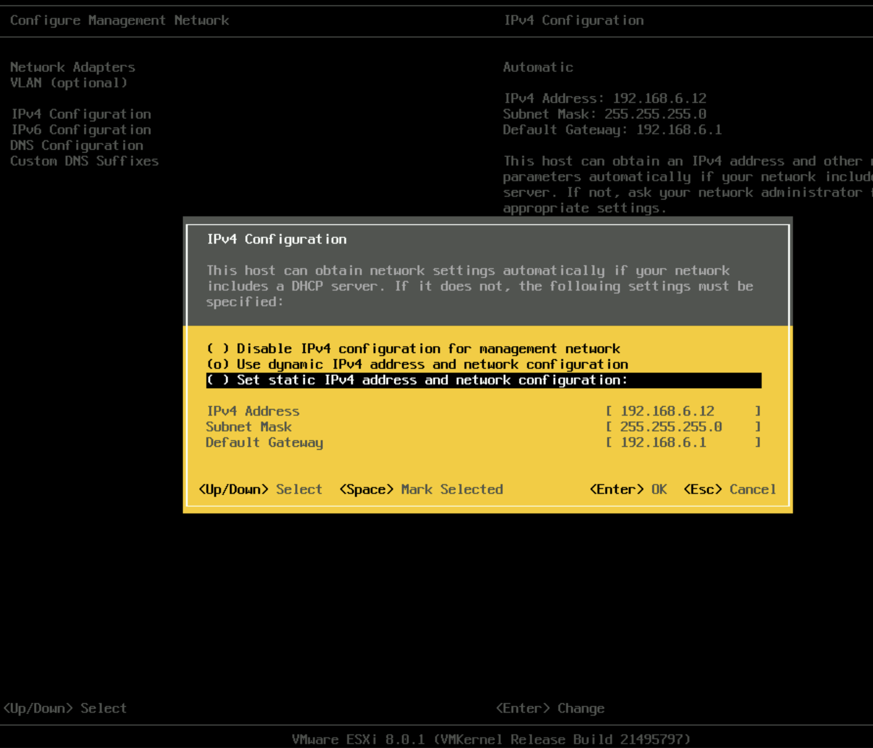Click the Default Gateway input field
This screenshot has height=748, width=873.
click(683, 442)
